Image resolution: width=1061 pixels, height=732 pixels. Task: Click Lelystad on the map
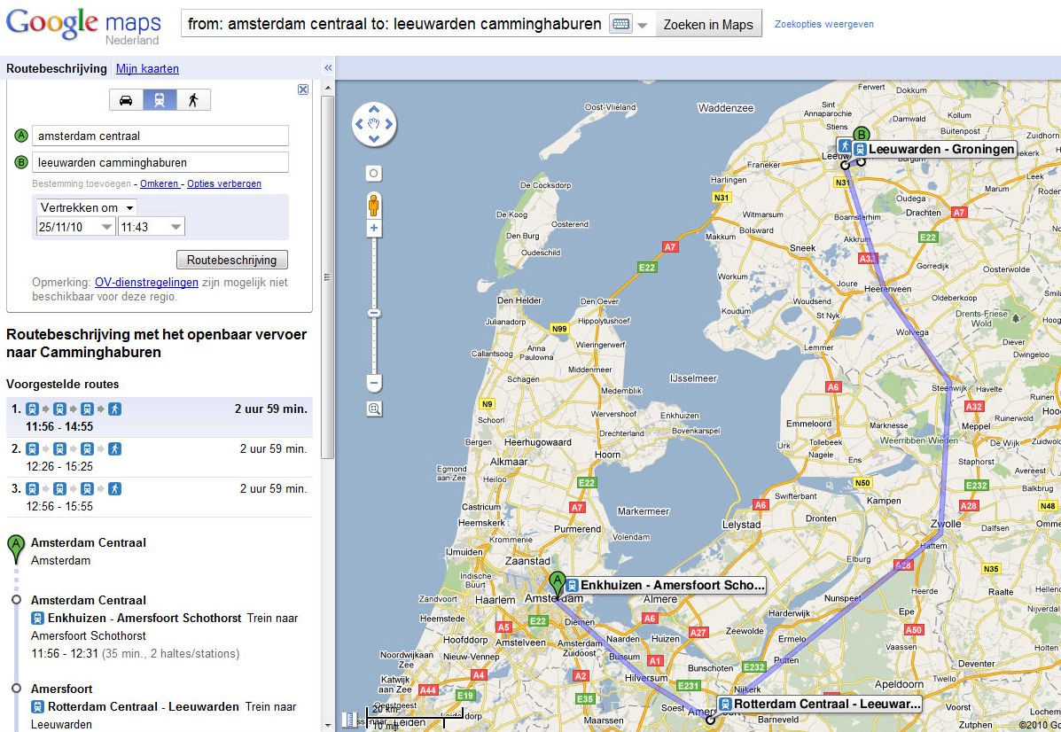(x=742, y=525)
